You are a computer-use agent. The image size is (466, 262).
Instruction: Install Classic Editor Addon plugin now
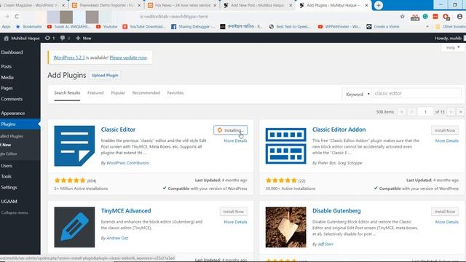445,130
